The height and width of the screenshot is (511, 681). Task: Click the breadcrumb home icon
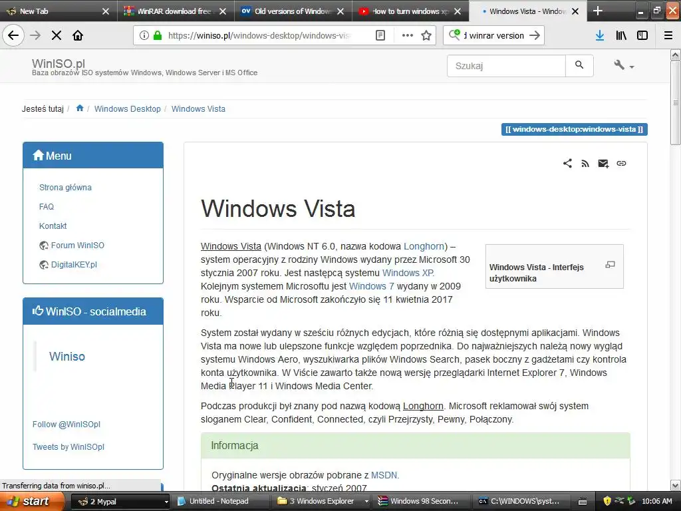(80, 108)
